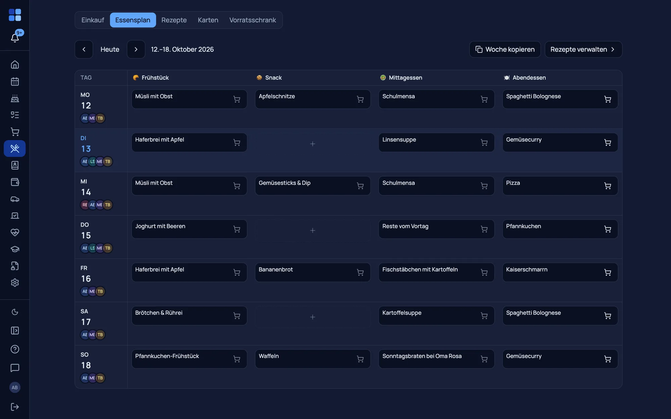Screen dimensions: 671x419
Task: Open the heart health icon in sidebar
Action: [15, 232]
